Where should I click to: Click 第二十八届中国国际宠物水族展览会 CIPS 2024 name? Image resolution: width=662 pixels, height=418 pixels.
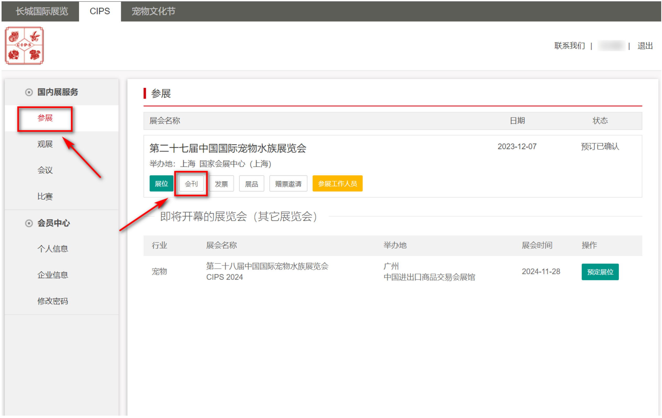(x=268, y=272)
